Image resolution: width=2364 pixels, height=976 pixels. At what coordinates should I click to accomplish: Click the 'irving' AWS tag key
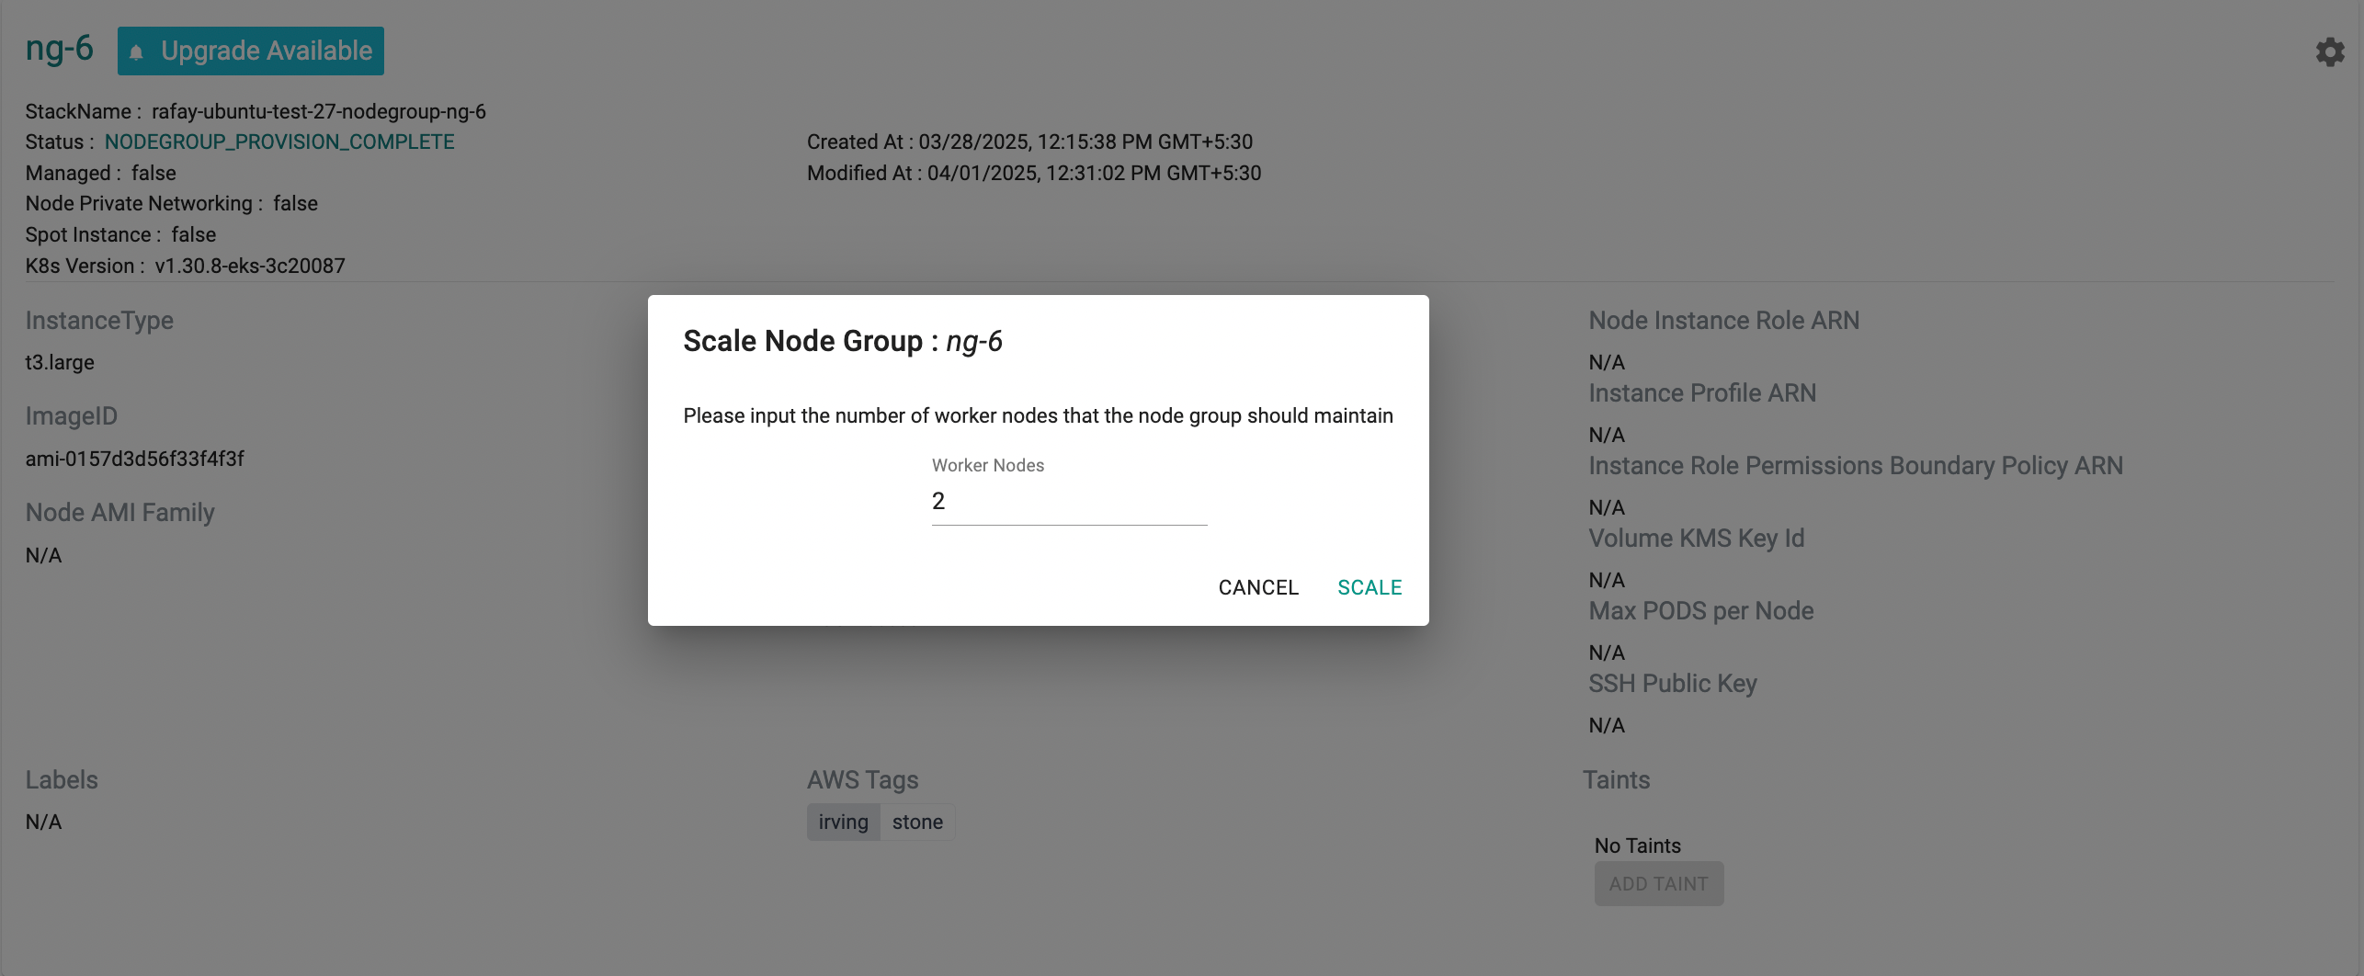pyautogui.click(x=844, y=823)
